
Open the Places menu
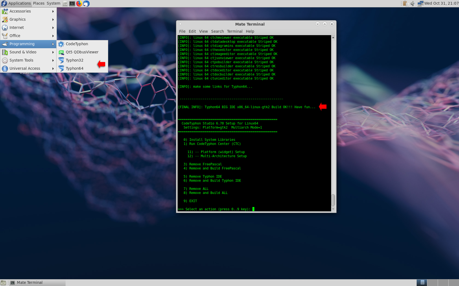[39, 3]
